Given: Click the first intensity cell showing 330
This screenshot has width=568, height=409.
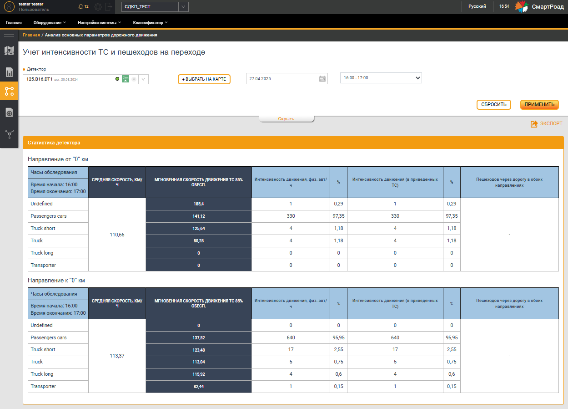Looking at the screenshot, I should pyautogui.click(x=291, y=216).
